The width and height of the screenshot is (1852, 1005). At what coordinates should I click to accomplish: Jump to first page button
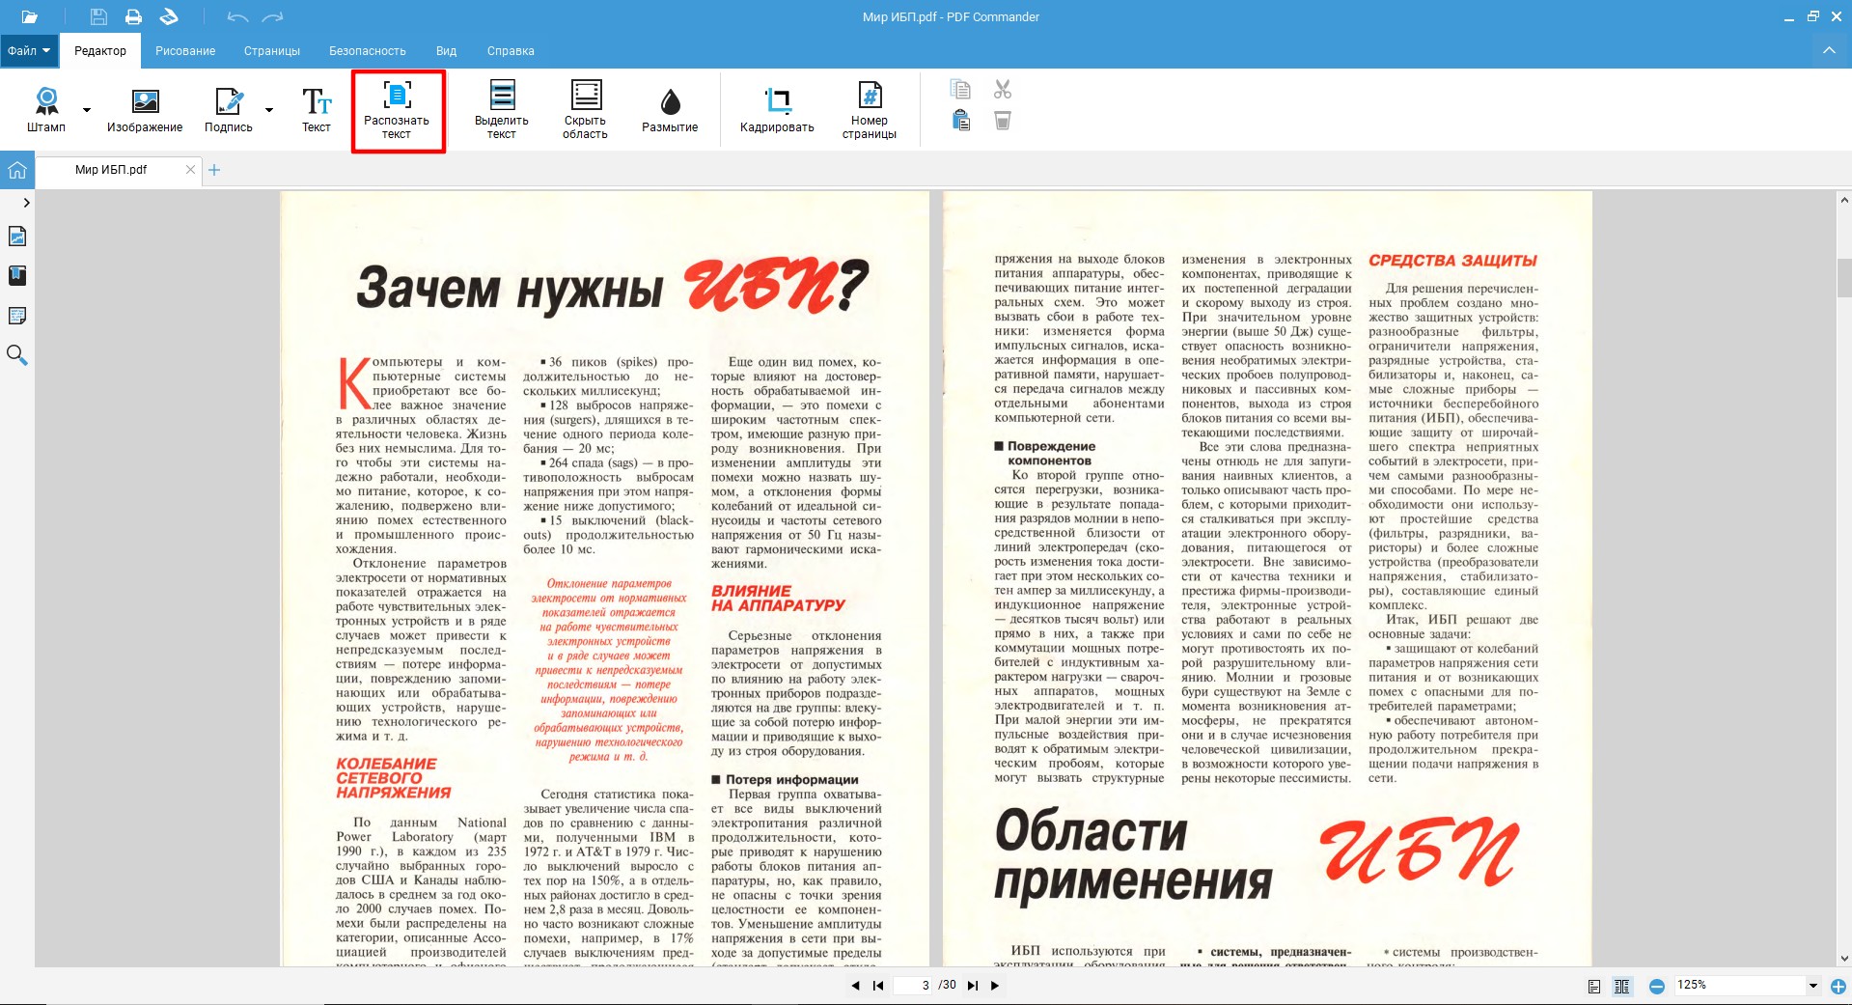click(x=878, y=986)
